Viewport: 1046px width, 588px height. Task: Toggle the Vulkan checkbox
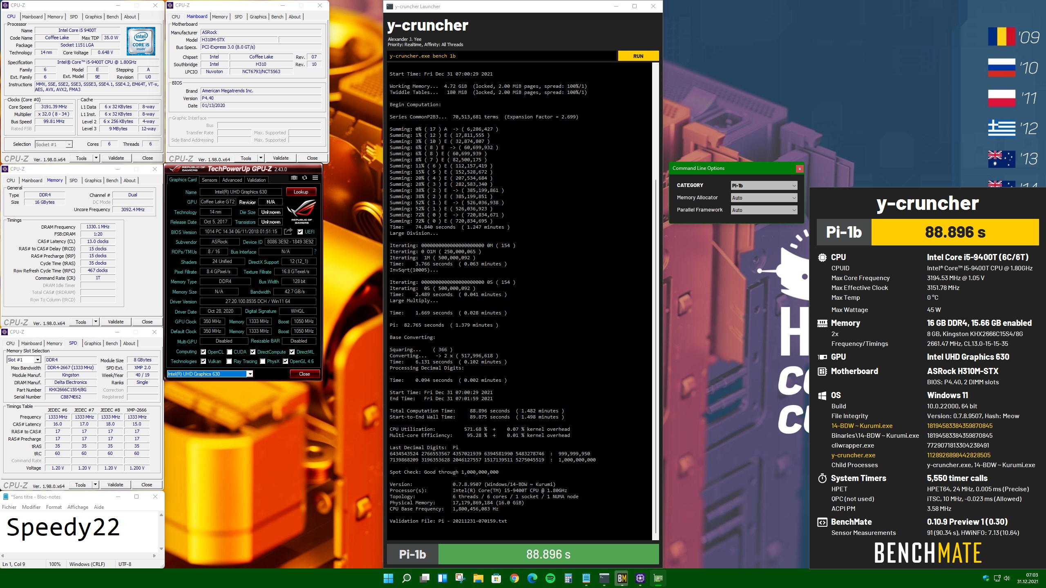pyautogui.click(x=203, y=361)
